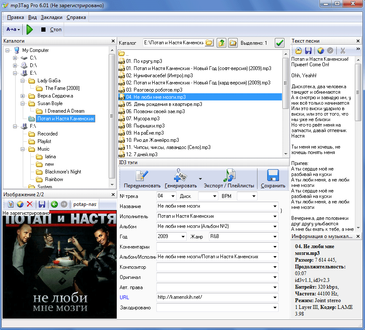Open the Исполнитель dropdown arrow
Image resolution: width=365 pixels, height=330 pixels.
275,216
